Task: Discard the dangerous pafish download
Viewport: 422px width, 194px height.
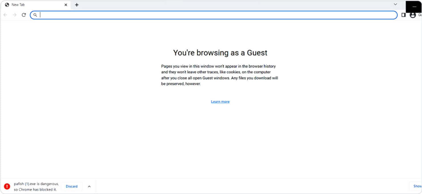Action: coord(72,186)
